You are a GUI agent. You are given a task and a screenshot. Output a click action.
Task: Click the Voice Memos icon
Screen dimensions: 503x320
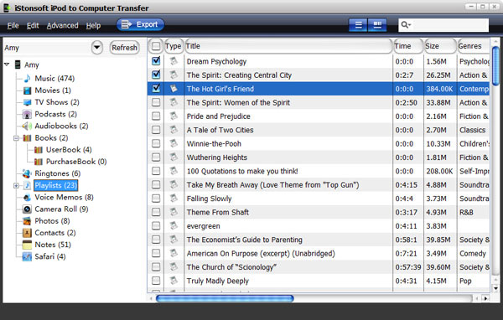pos(28,197)
